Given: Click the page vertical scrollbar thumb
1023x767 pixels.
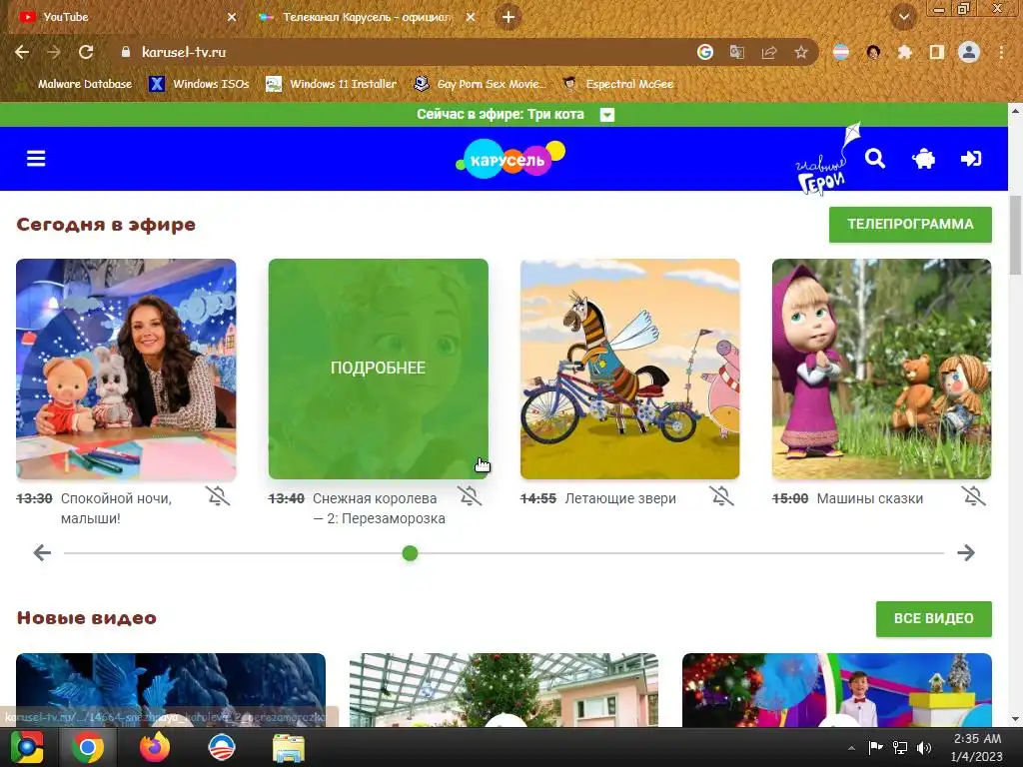Looking at the screenshot, I should (x=1015, y=235).
